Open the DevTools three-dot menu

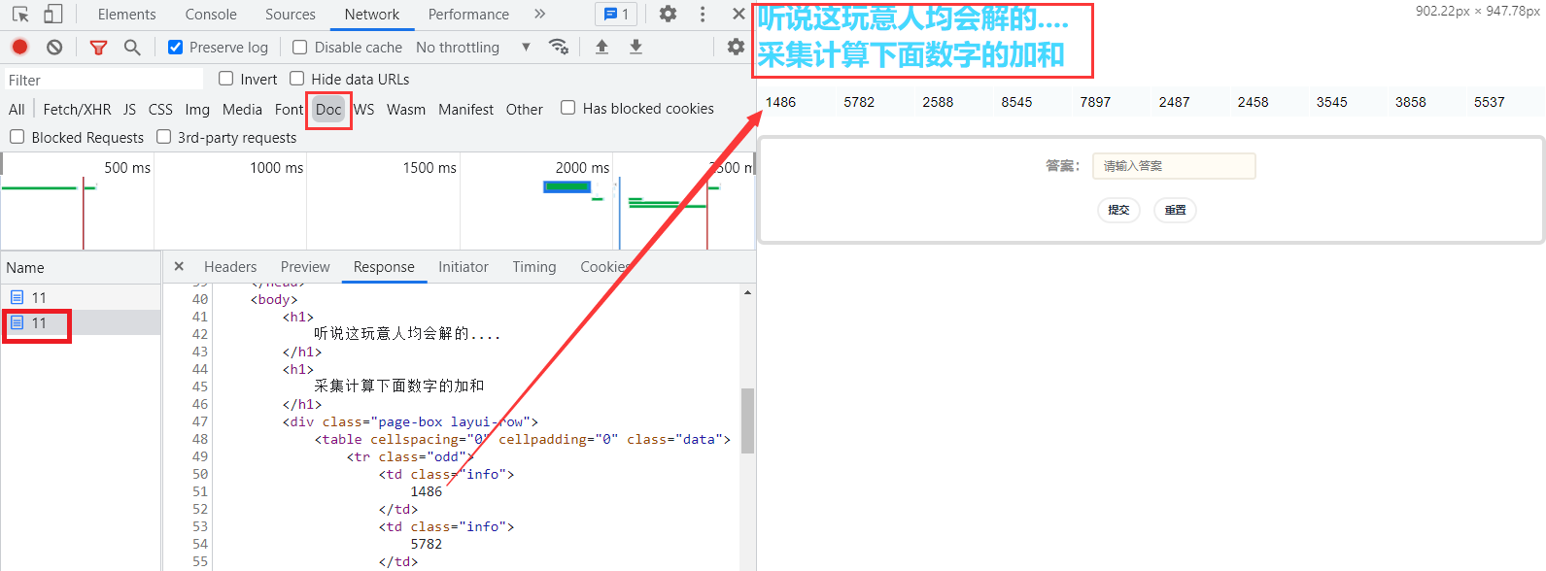pos(703,15)
